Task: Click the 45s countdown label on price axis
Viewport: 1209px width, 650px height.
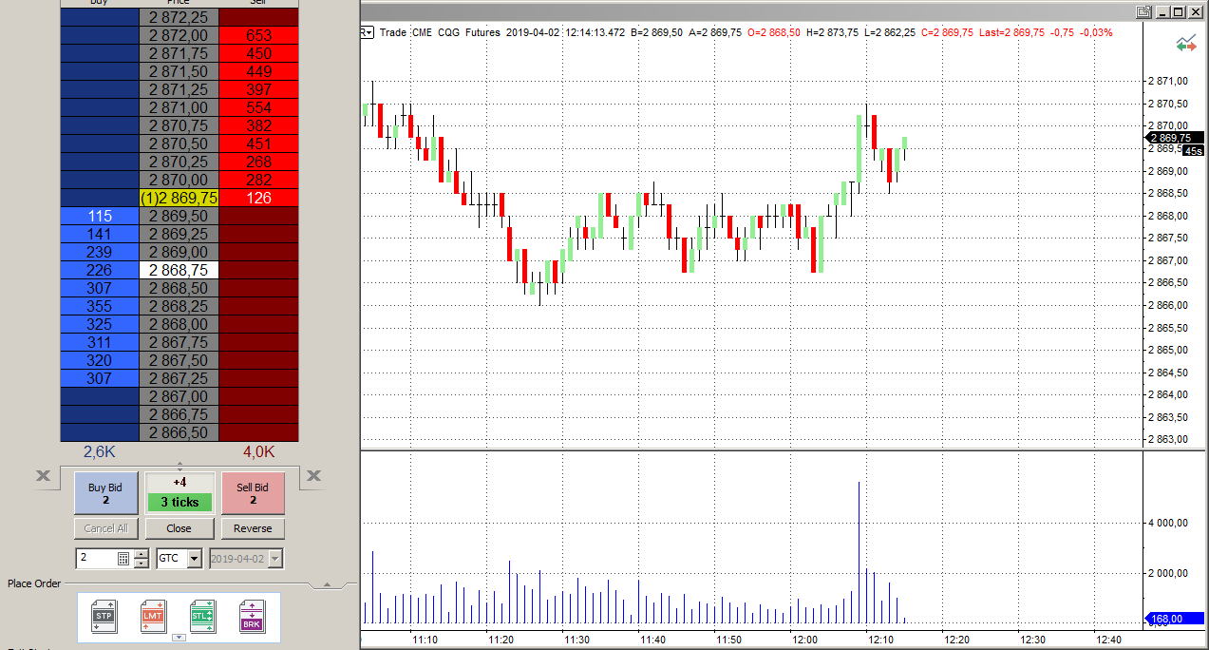Action: [1193, 150]
